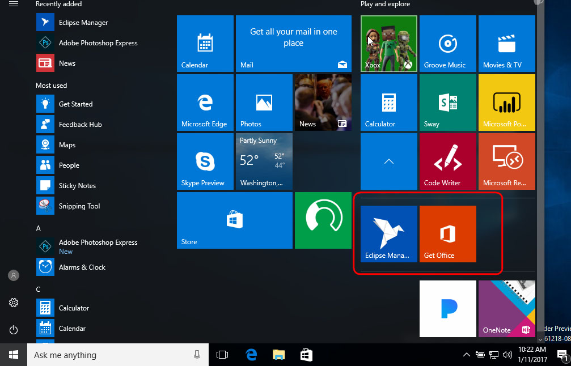Click the Most used heading

point(52,86)
